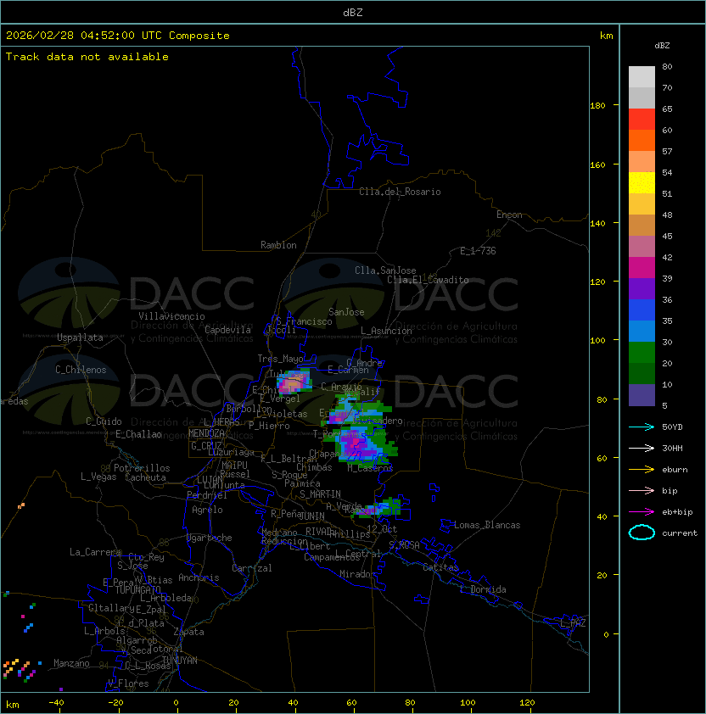The height and width of the screenshot is (714, 706).
Task: Click the 'Manzano' map label
Action: (71, 663)
